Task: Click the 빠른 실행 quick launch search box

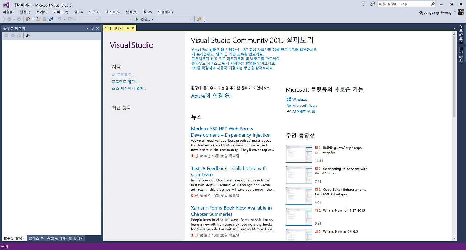Action: pyautogui.click(x=404, y=4)
